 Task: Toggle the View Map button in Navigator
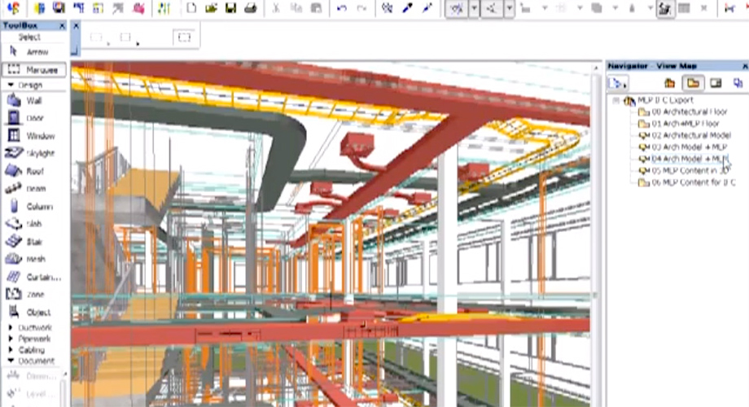(693, 83)
